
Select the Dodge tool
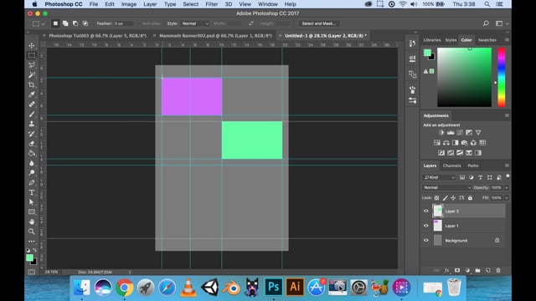32,173
